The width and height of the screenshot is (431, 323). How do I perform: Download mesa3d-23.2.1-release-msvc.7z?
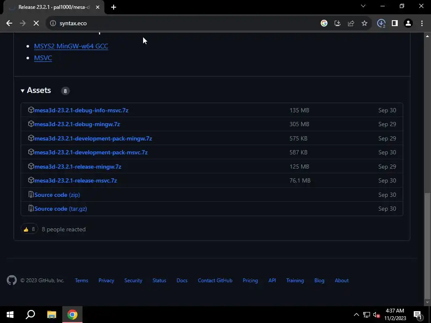point(76,181)
